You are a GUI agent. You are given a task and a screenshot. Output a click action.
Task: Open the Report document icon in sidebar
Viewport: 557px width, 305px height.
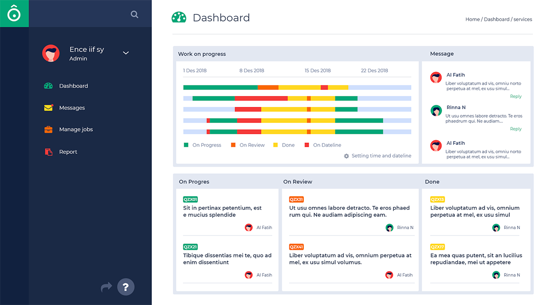click(x=48, y=151)
